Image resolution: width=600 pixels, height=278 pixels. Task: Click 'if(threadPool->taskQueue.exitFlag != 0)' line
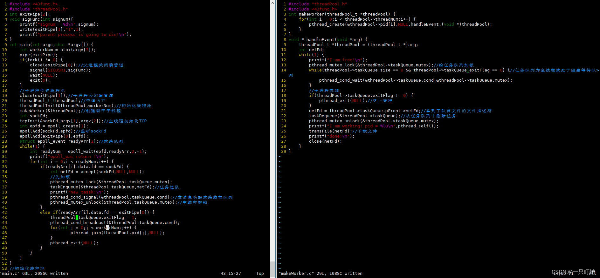click(x=361, y=95)
